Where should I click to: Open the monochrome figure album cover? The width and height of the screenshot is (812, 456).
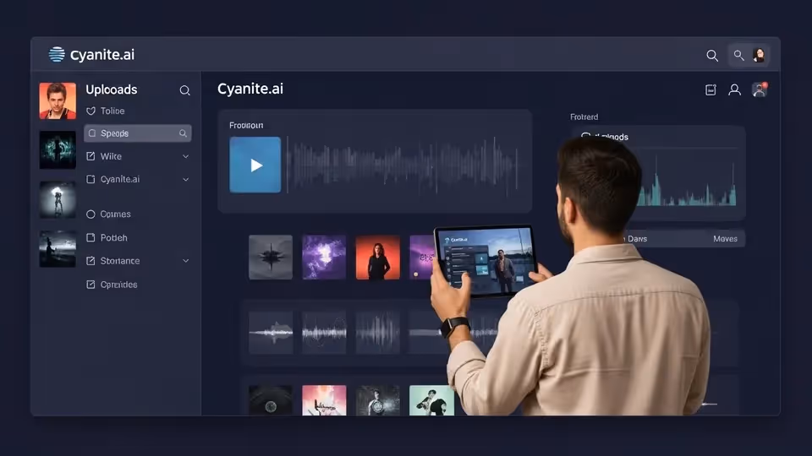pyautogui.click(x=378, y=400)
